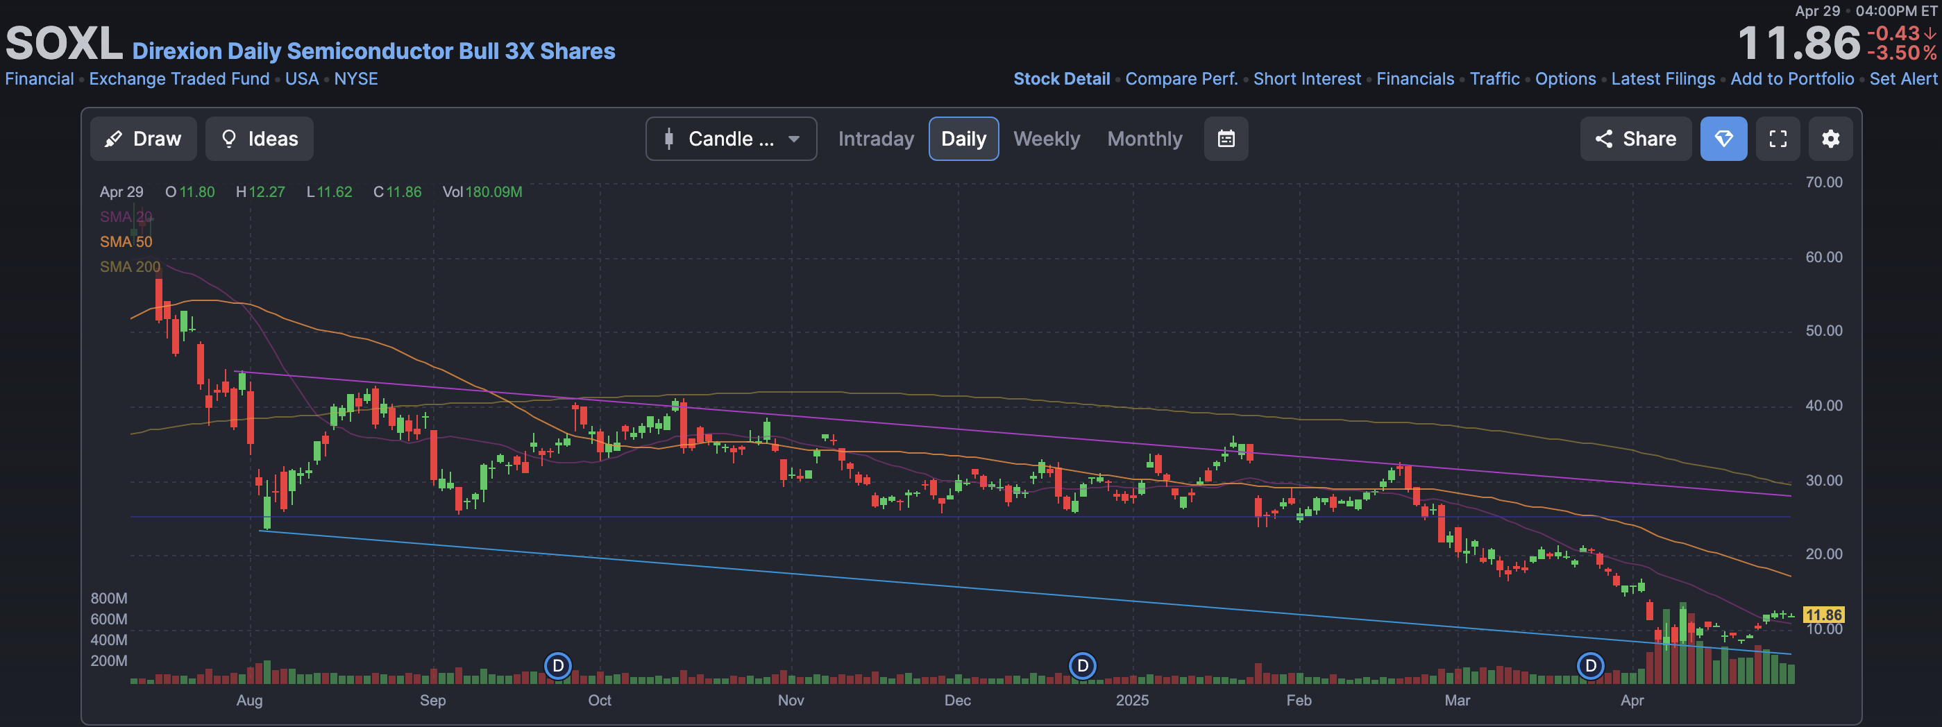The height and width of the screenshot is (727, 1942).
Task: Switch to Monthly timeframe
Action: (1145, 139)
